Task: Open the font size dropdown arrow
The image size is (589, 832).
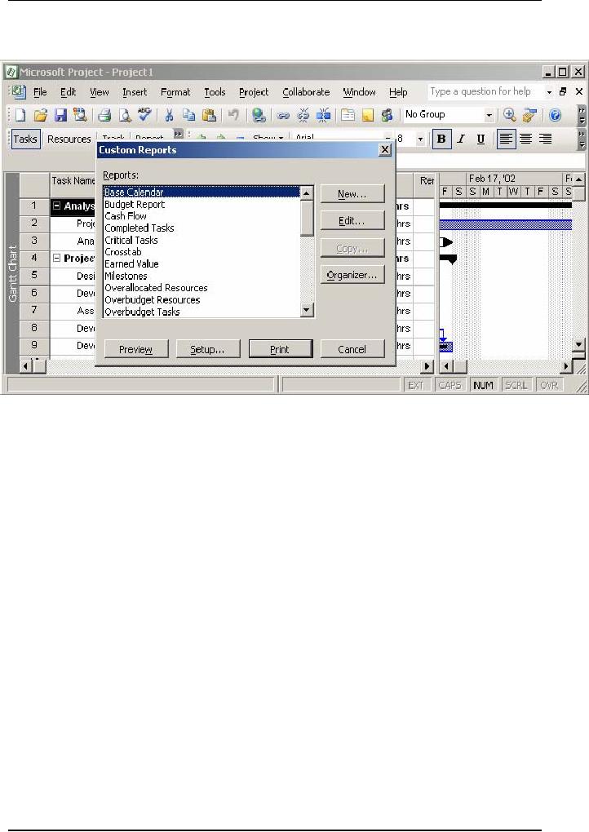Action: pyautogui.click(x=420, y=139)
